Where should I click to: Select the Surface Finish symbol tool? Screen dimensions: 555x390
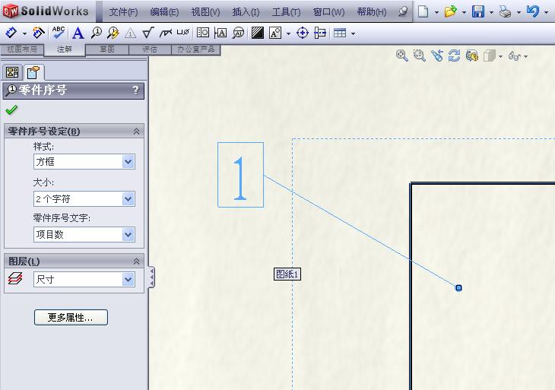(147, 33)
